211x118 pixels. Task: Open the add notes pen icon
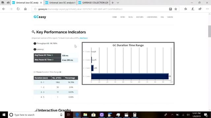[193, 9]
